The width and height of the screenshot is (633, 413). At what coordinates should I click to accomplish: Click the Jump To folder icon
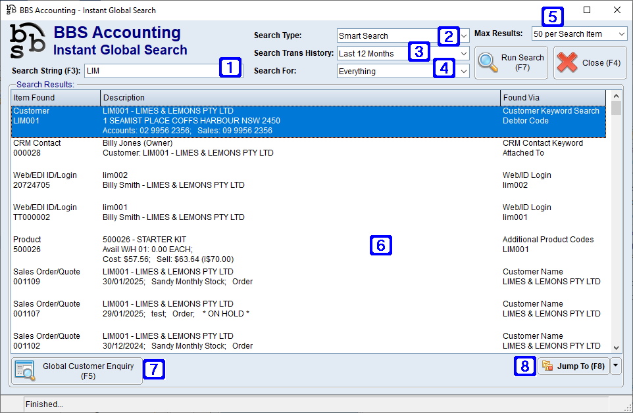pyautogui.click(x=547, y=366)
